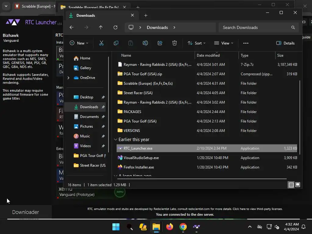Click the horizontal scrollbar under file list

[x=202, y=179]
